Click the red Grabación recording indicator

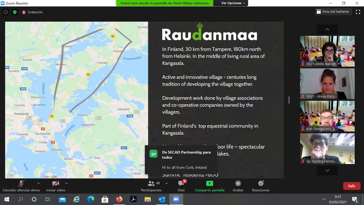(x=32, y=12)
